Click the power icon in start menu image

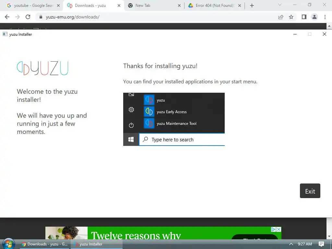pyautogui.click(x=131, y=125)
